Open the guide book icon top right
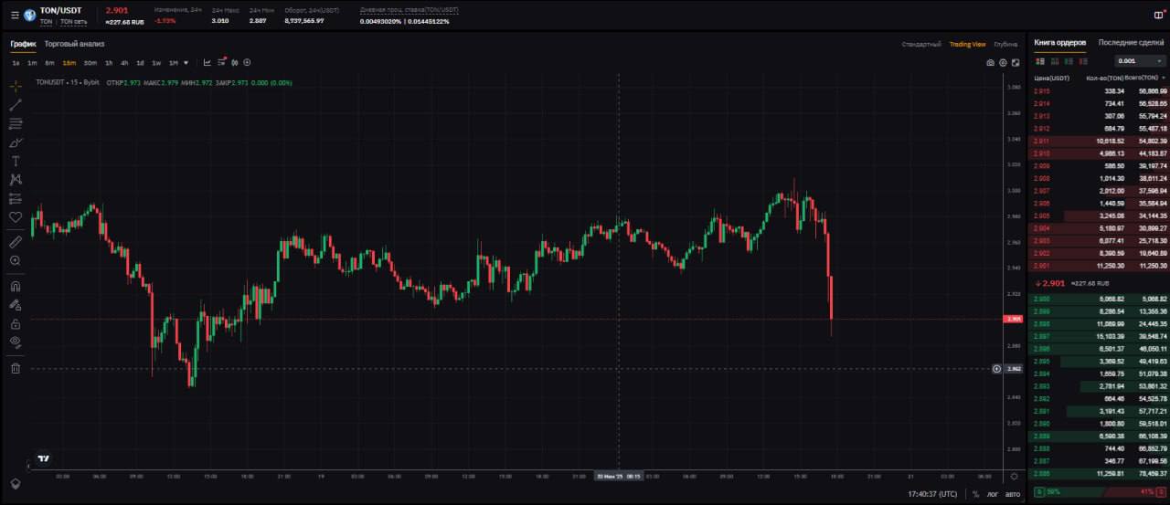 (x=1159, y=15)
